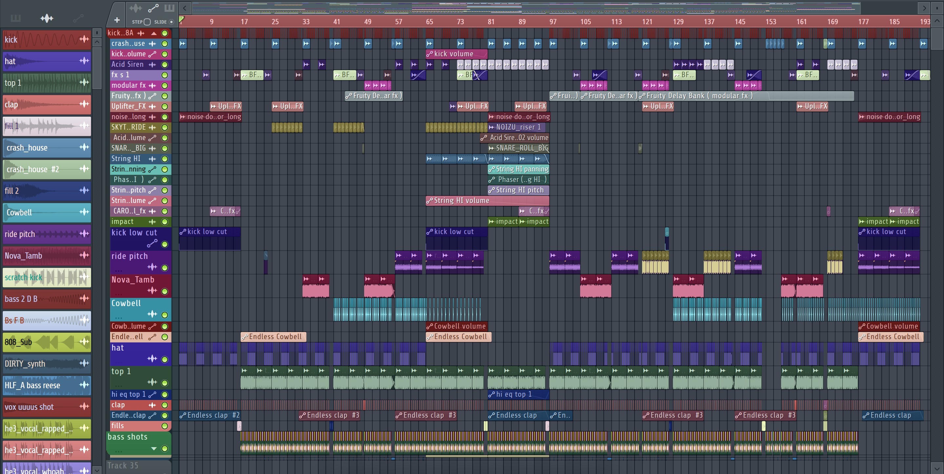
Task: Click the green playhead start marker
Action: (x=181, y=19)
